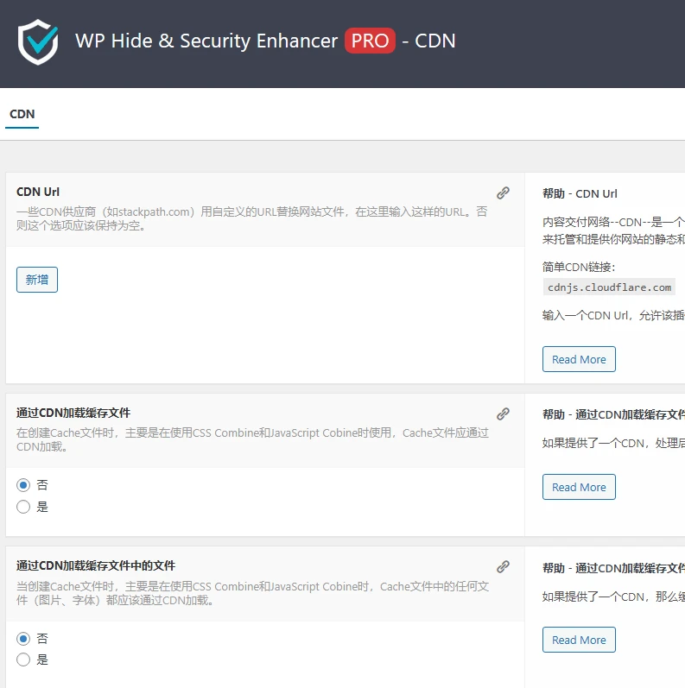Screen dimensions: 685x688
Task: Click link icon beside 通过CDN加载缓存文件 heading
Action: (x=503, y=413)
